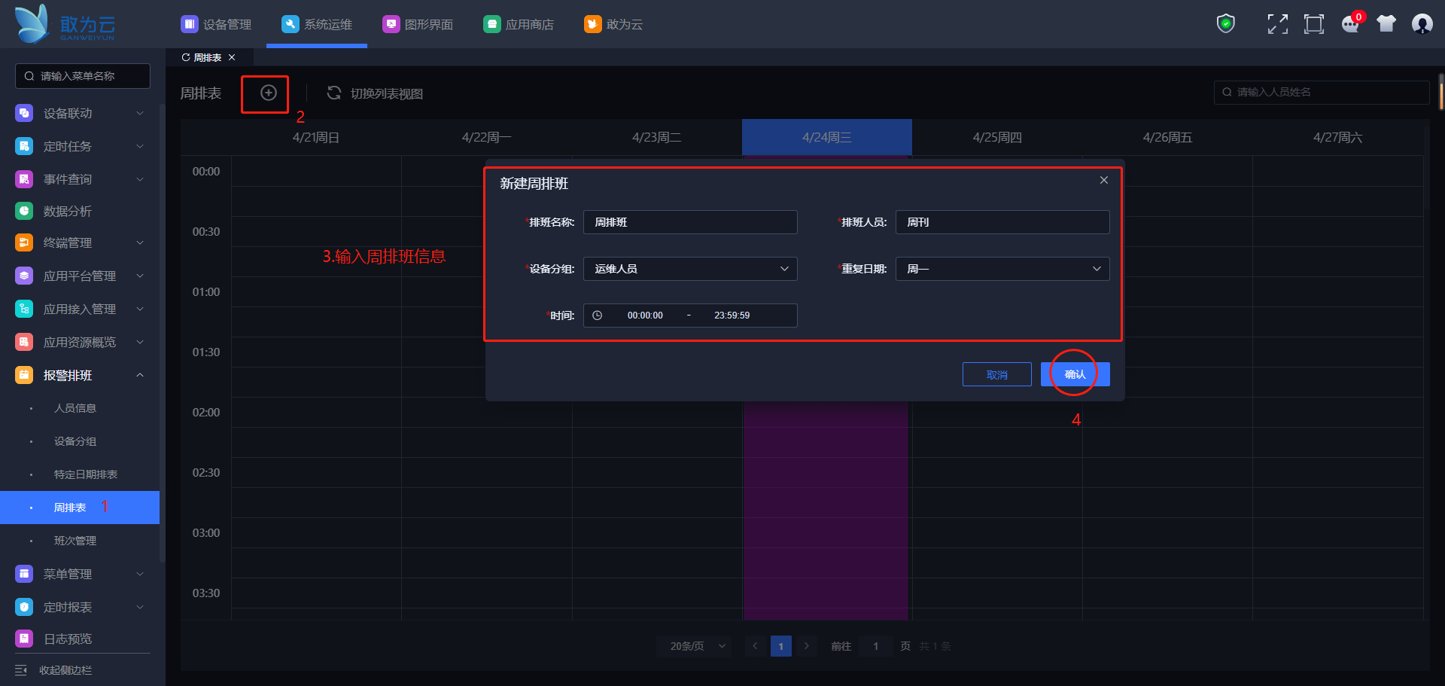Viewport: 1445px width, 686px height.
Task: Open the security shield icon in header
Action: click(x=1225, y=24)
